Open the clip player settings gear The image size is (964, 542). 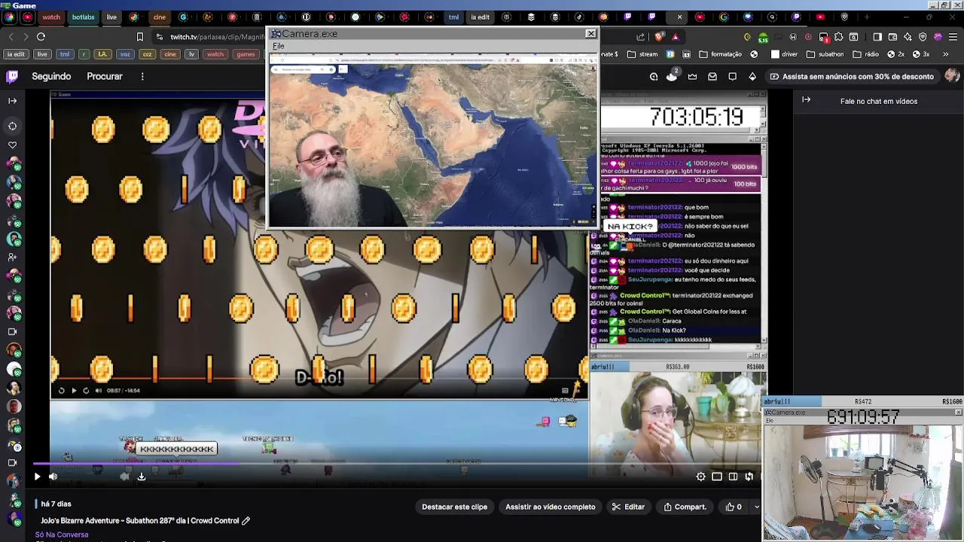point(701,477)
